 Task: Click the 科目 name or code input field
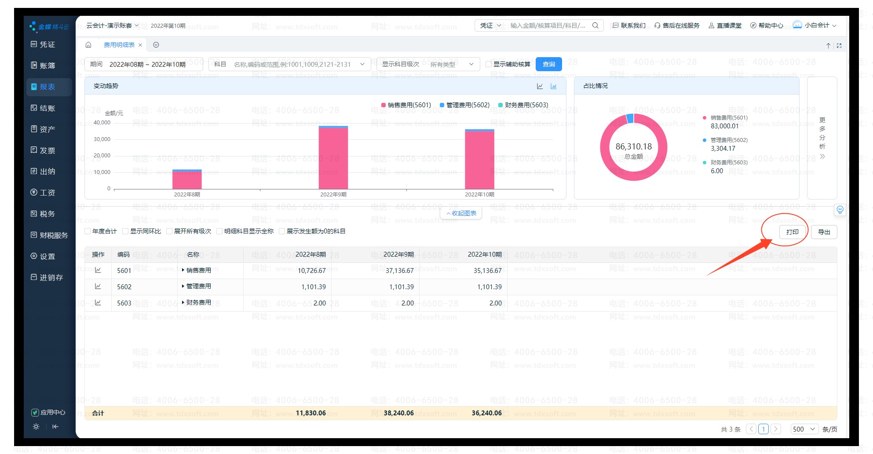coord(292,64)
